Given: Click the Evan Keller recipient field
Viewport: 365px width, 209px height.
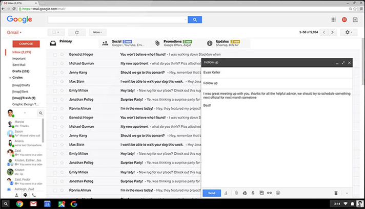Looking at the screenshot, I should [277, 73].
